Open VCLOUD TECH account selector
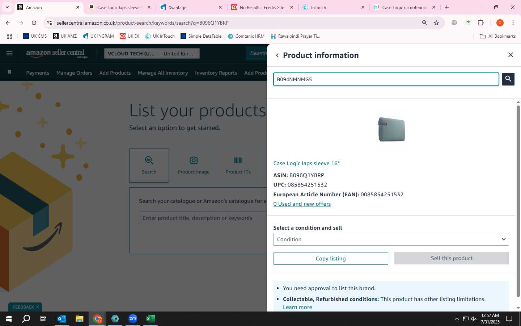Screen dimensions: 521x326 (131, 54)
